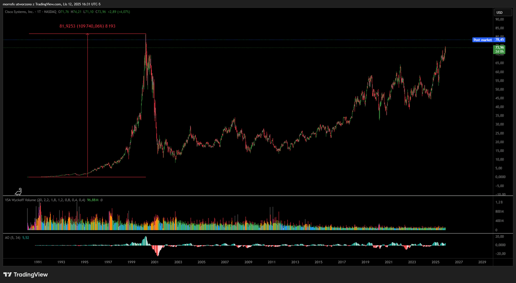516x283 pixels.
Task: Click the 2015 label on time axis
Action: pyautogui.click(x=318, y=262)
